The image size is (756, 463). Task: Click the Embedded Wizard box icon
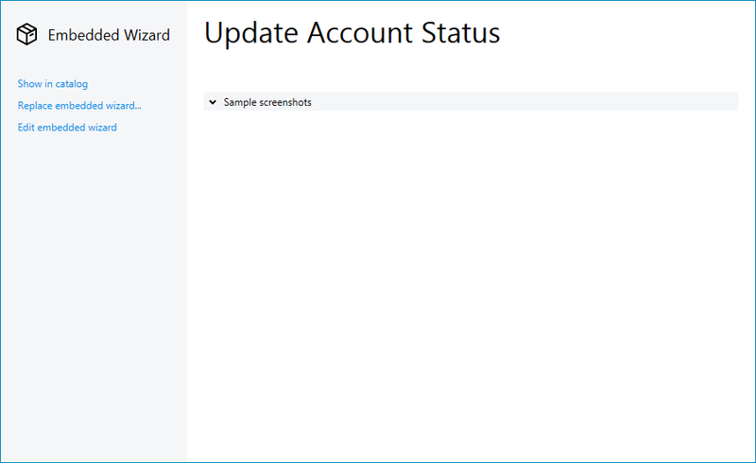coord(27,35)
